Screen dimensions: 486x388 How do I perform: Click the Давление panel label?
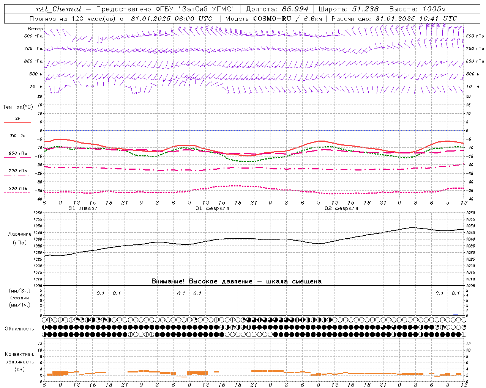point(20,234)
